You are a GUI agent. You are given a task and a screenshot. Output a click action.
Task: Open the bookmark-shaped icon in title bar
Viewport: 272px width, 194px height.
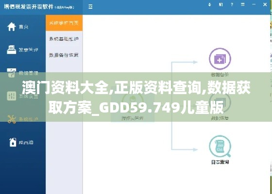tap(221, 5)
